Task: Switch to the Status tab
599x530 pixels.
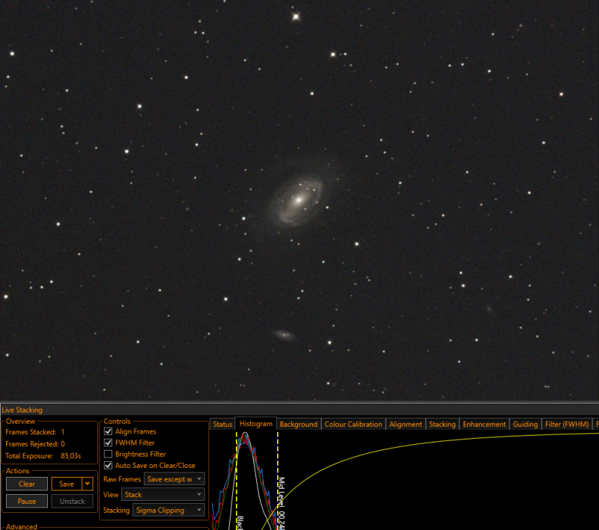Action: pos(222,424)
